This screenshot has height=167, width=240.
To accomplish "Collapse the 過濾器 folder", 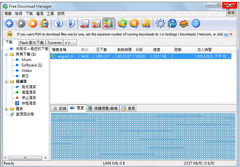I will coord(6,82).
